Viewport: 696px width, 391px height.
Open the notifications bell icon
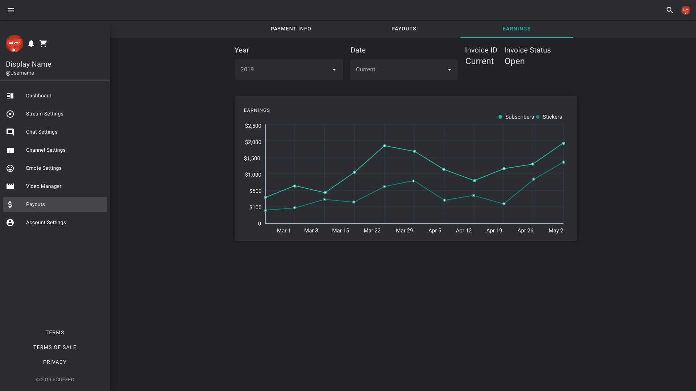(31, 43)
